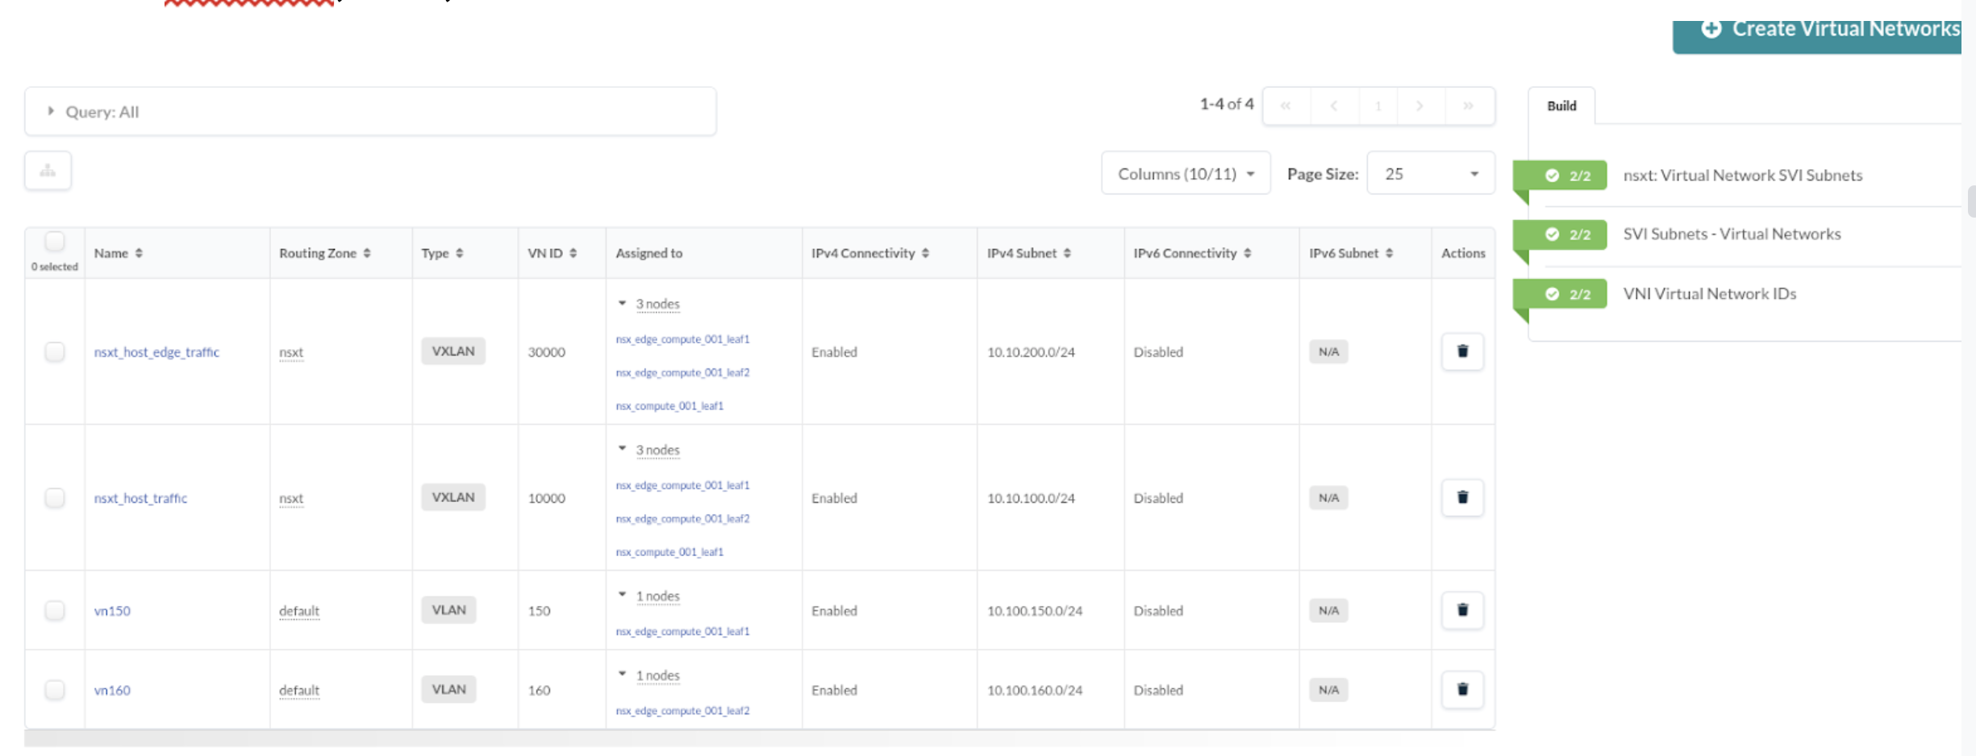Delete the nsxt_host_edge_traffic virtual network
Image resolution: width=1976 pixels, height=756 pixels.
click(x=1461, y=351)
